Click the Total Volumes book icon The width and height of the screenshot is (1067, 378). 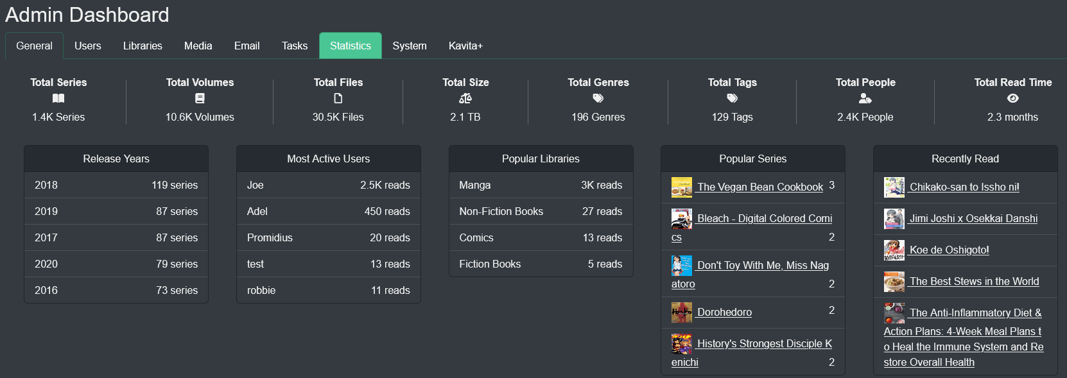(x=200, y=98)
